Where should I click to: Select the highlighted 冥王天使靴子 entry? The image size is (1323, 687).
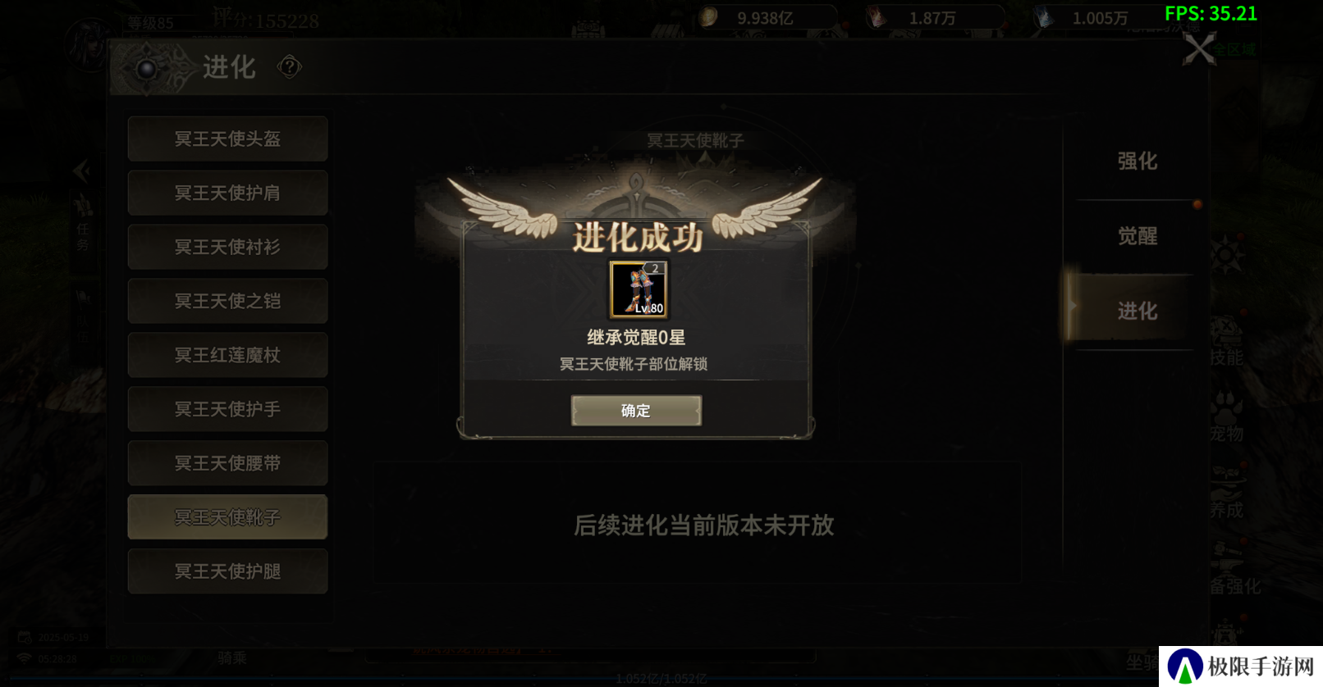tap(227, 517)
